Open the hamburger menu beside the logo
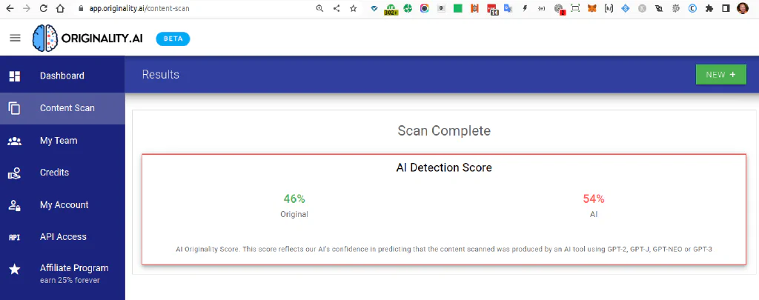 (x=15, y=38)
